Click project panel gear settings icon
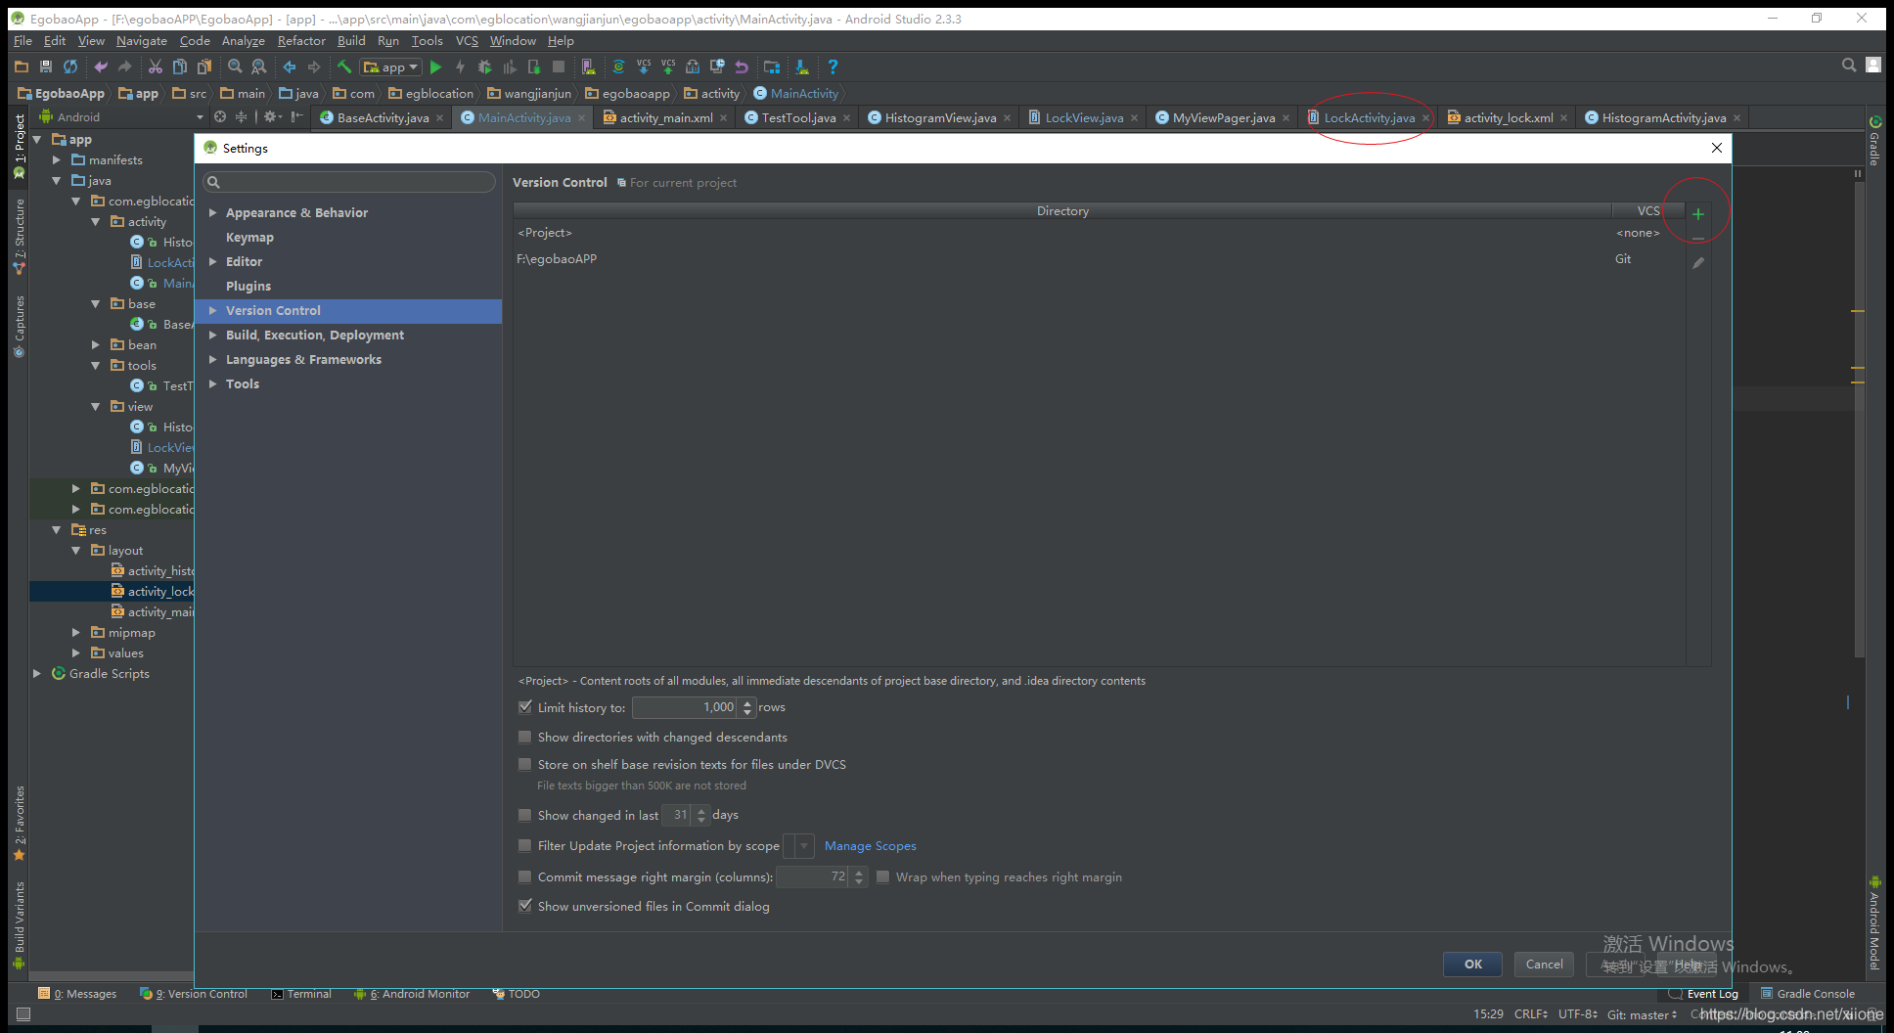The image size is (1894, 1033). tap(271, 116)
